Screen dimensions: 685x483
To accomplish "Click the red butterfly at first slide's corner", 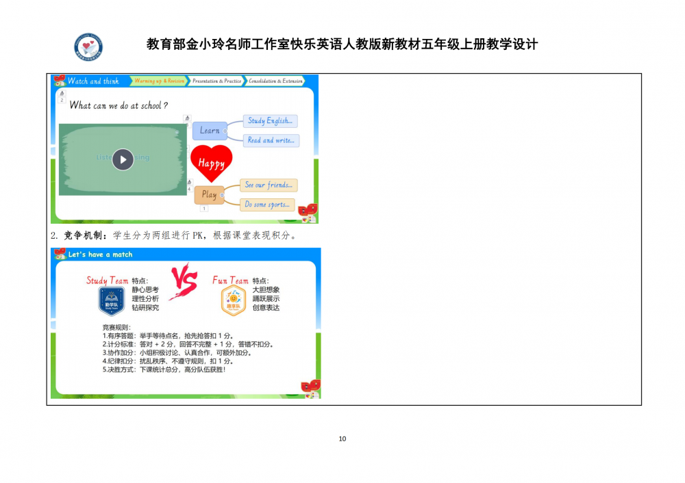I will (x=308, y=210).
